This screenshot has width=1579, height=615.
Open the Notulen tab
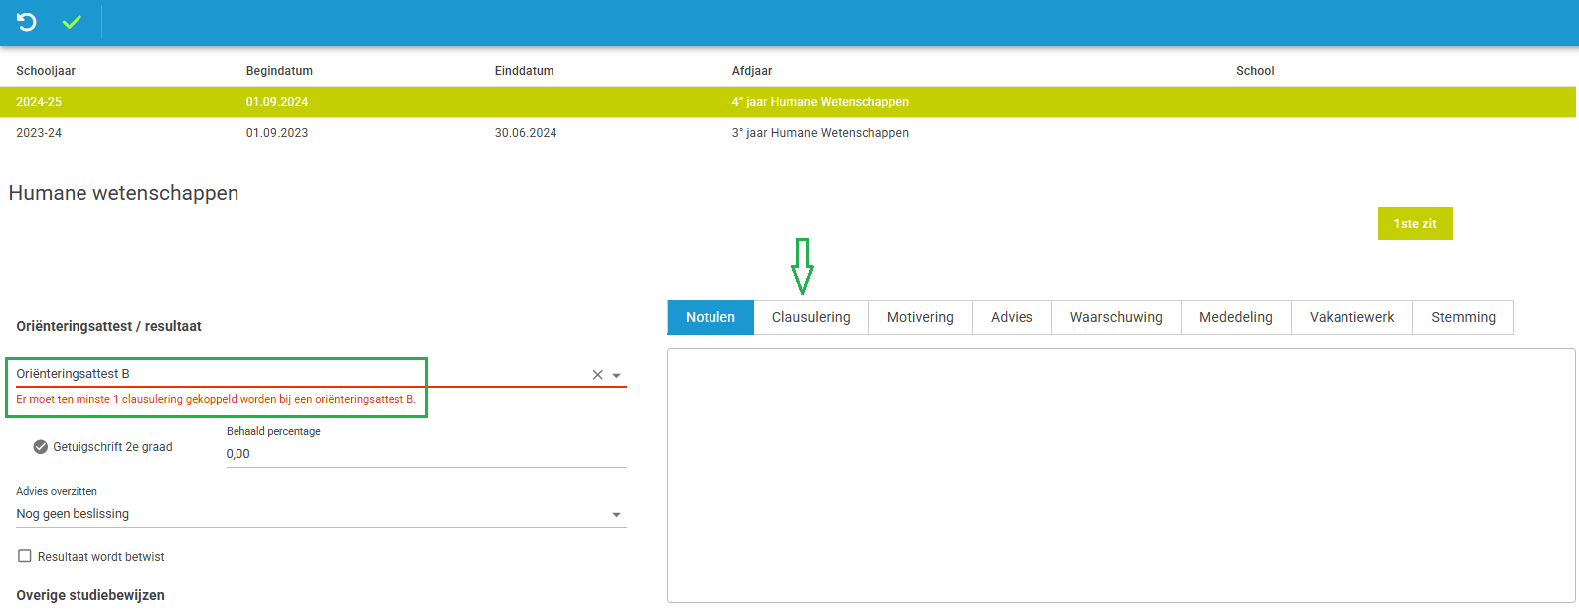(x=711, y=317)
